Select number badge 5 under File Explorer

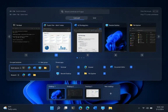142,55
